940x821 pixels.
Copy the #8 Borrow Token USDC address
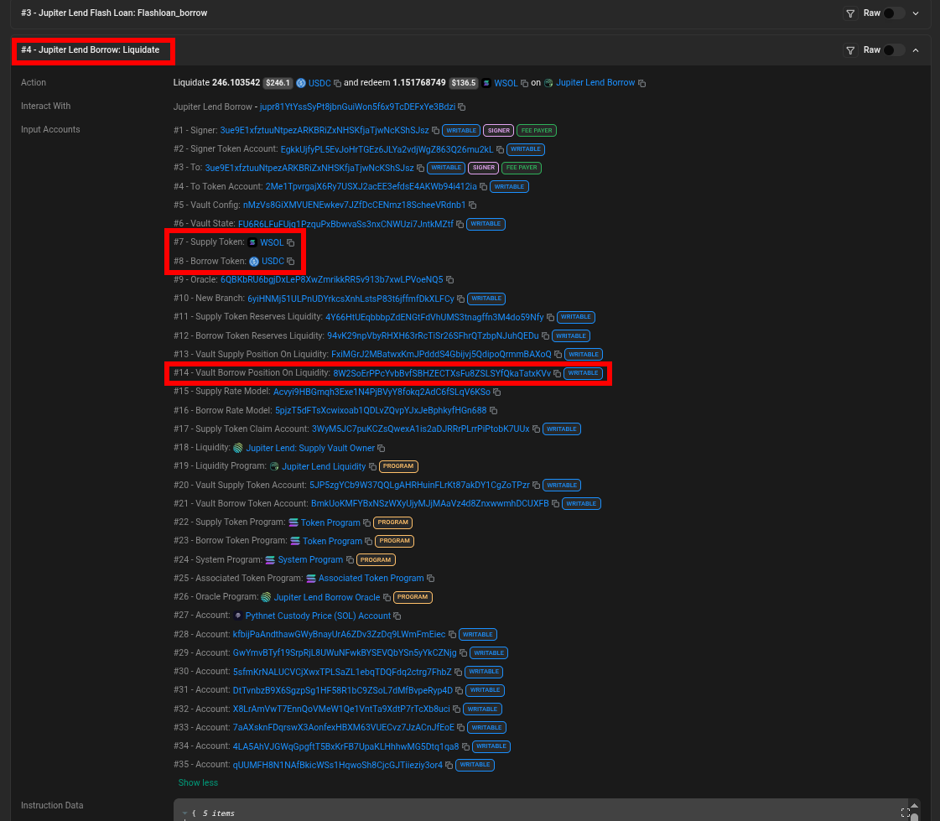pyautogui.click(x=291, y=262)
